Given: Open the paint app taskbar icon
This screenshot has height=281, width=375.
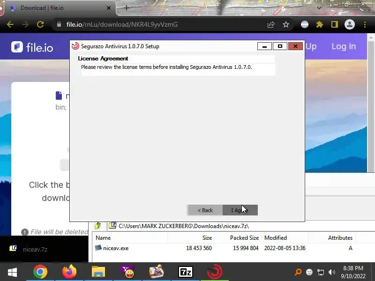Looking at the screenshot, I should point(157,272).
